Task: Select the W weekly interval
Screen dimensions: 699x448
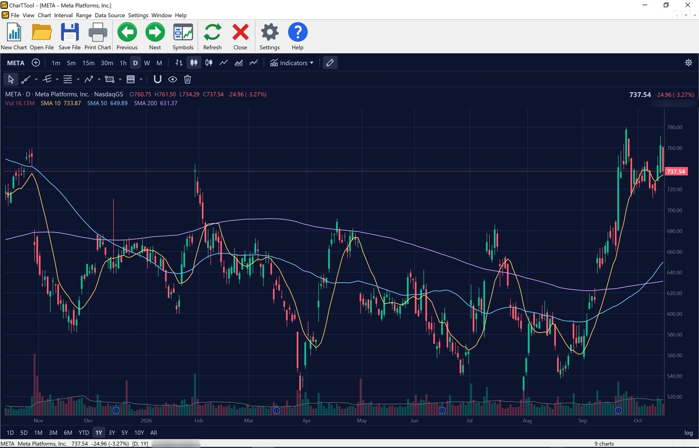Action: point(147,63)
